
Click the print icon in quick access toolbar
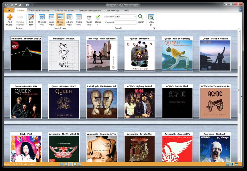(x=21, y=5)
